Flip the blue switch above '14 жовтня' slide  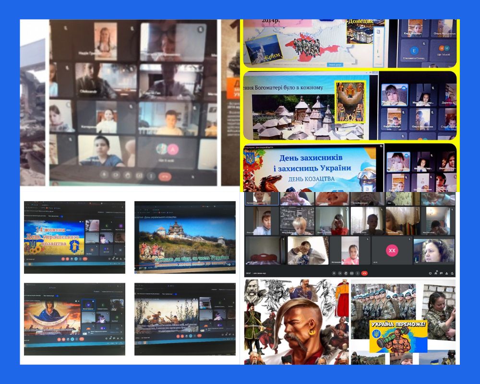click(x=61, y=216)
